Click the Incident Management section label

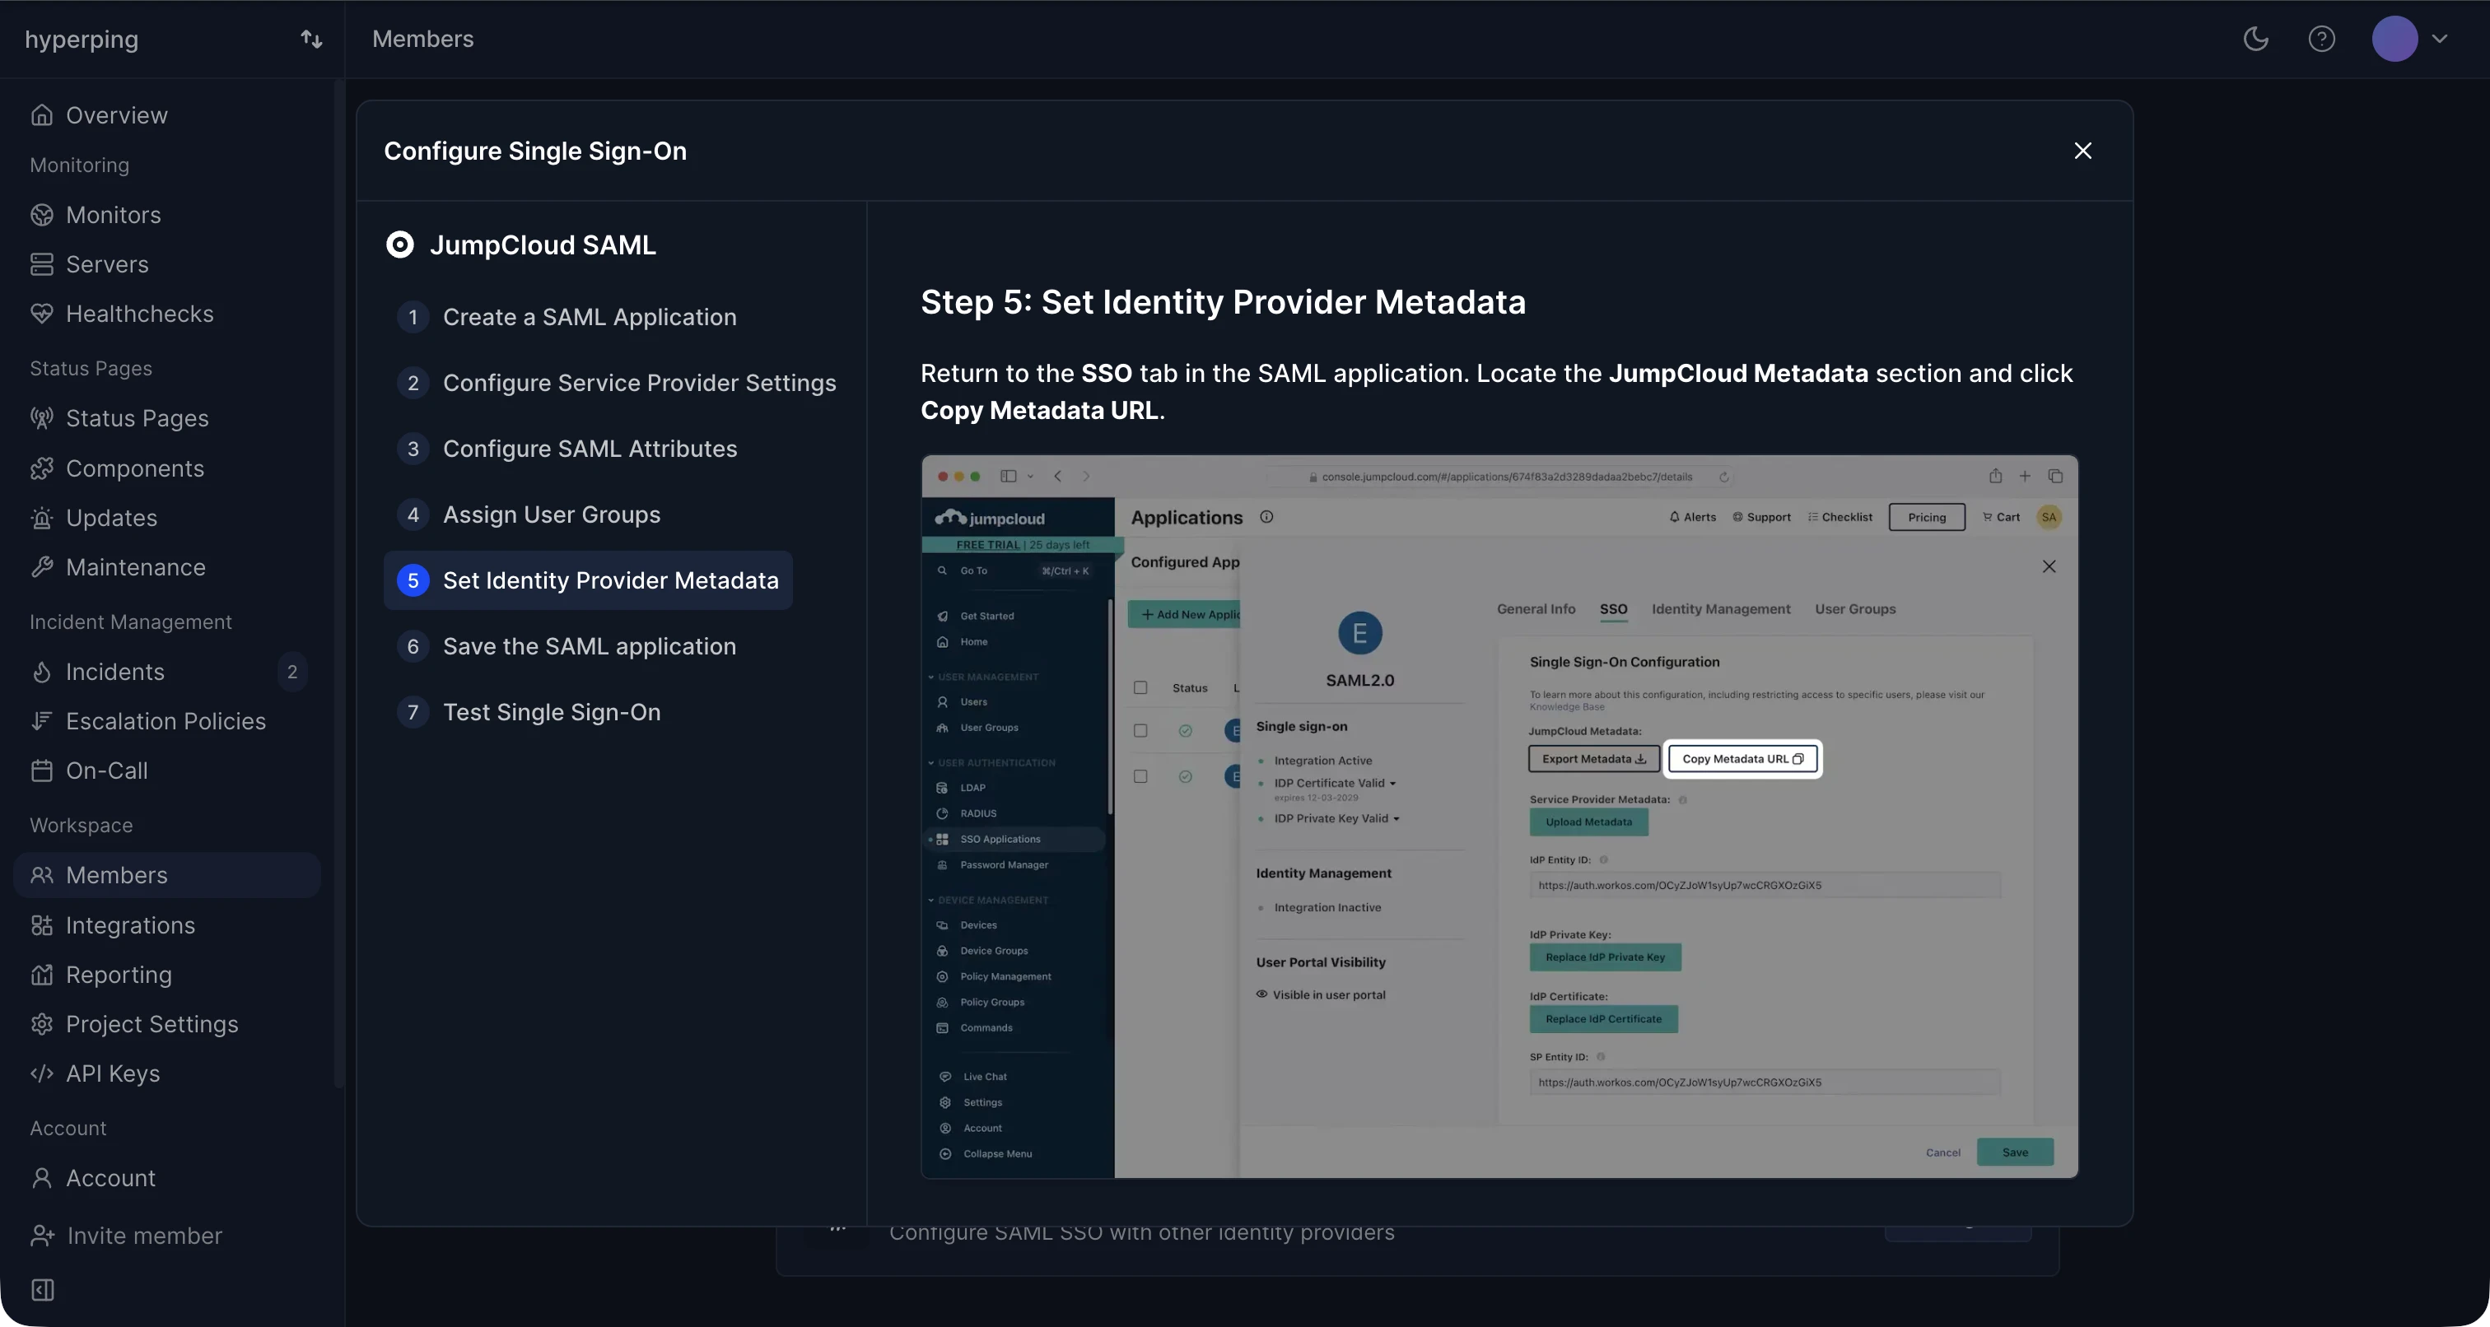[130, 622]
